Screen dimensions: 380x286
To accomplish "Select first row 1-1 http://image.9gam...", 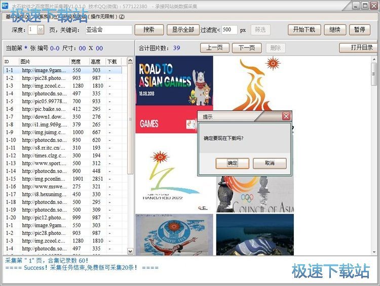I will click(63, 70).
